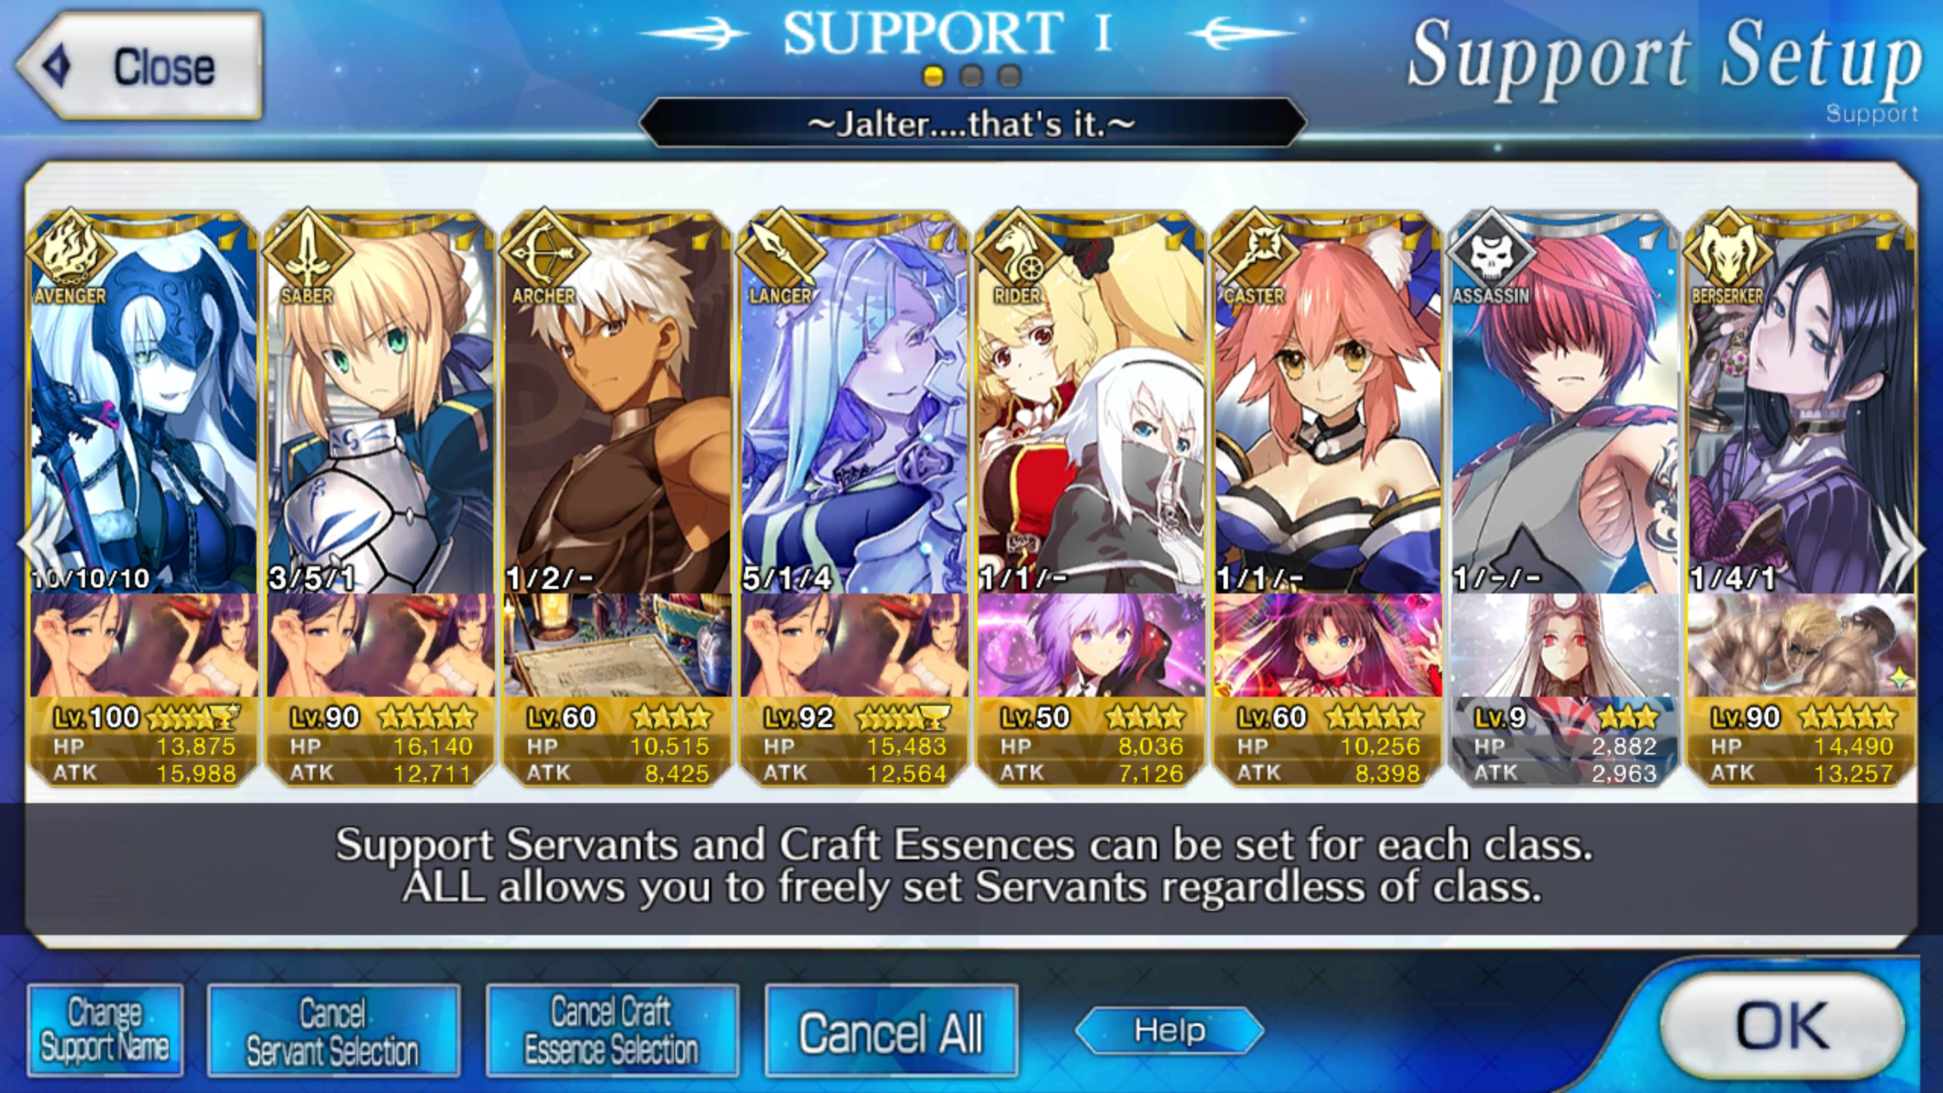Switch to the second support page dot
The height and width of the screenshot is (1093, 1943).
[971, 76]
